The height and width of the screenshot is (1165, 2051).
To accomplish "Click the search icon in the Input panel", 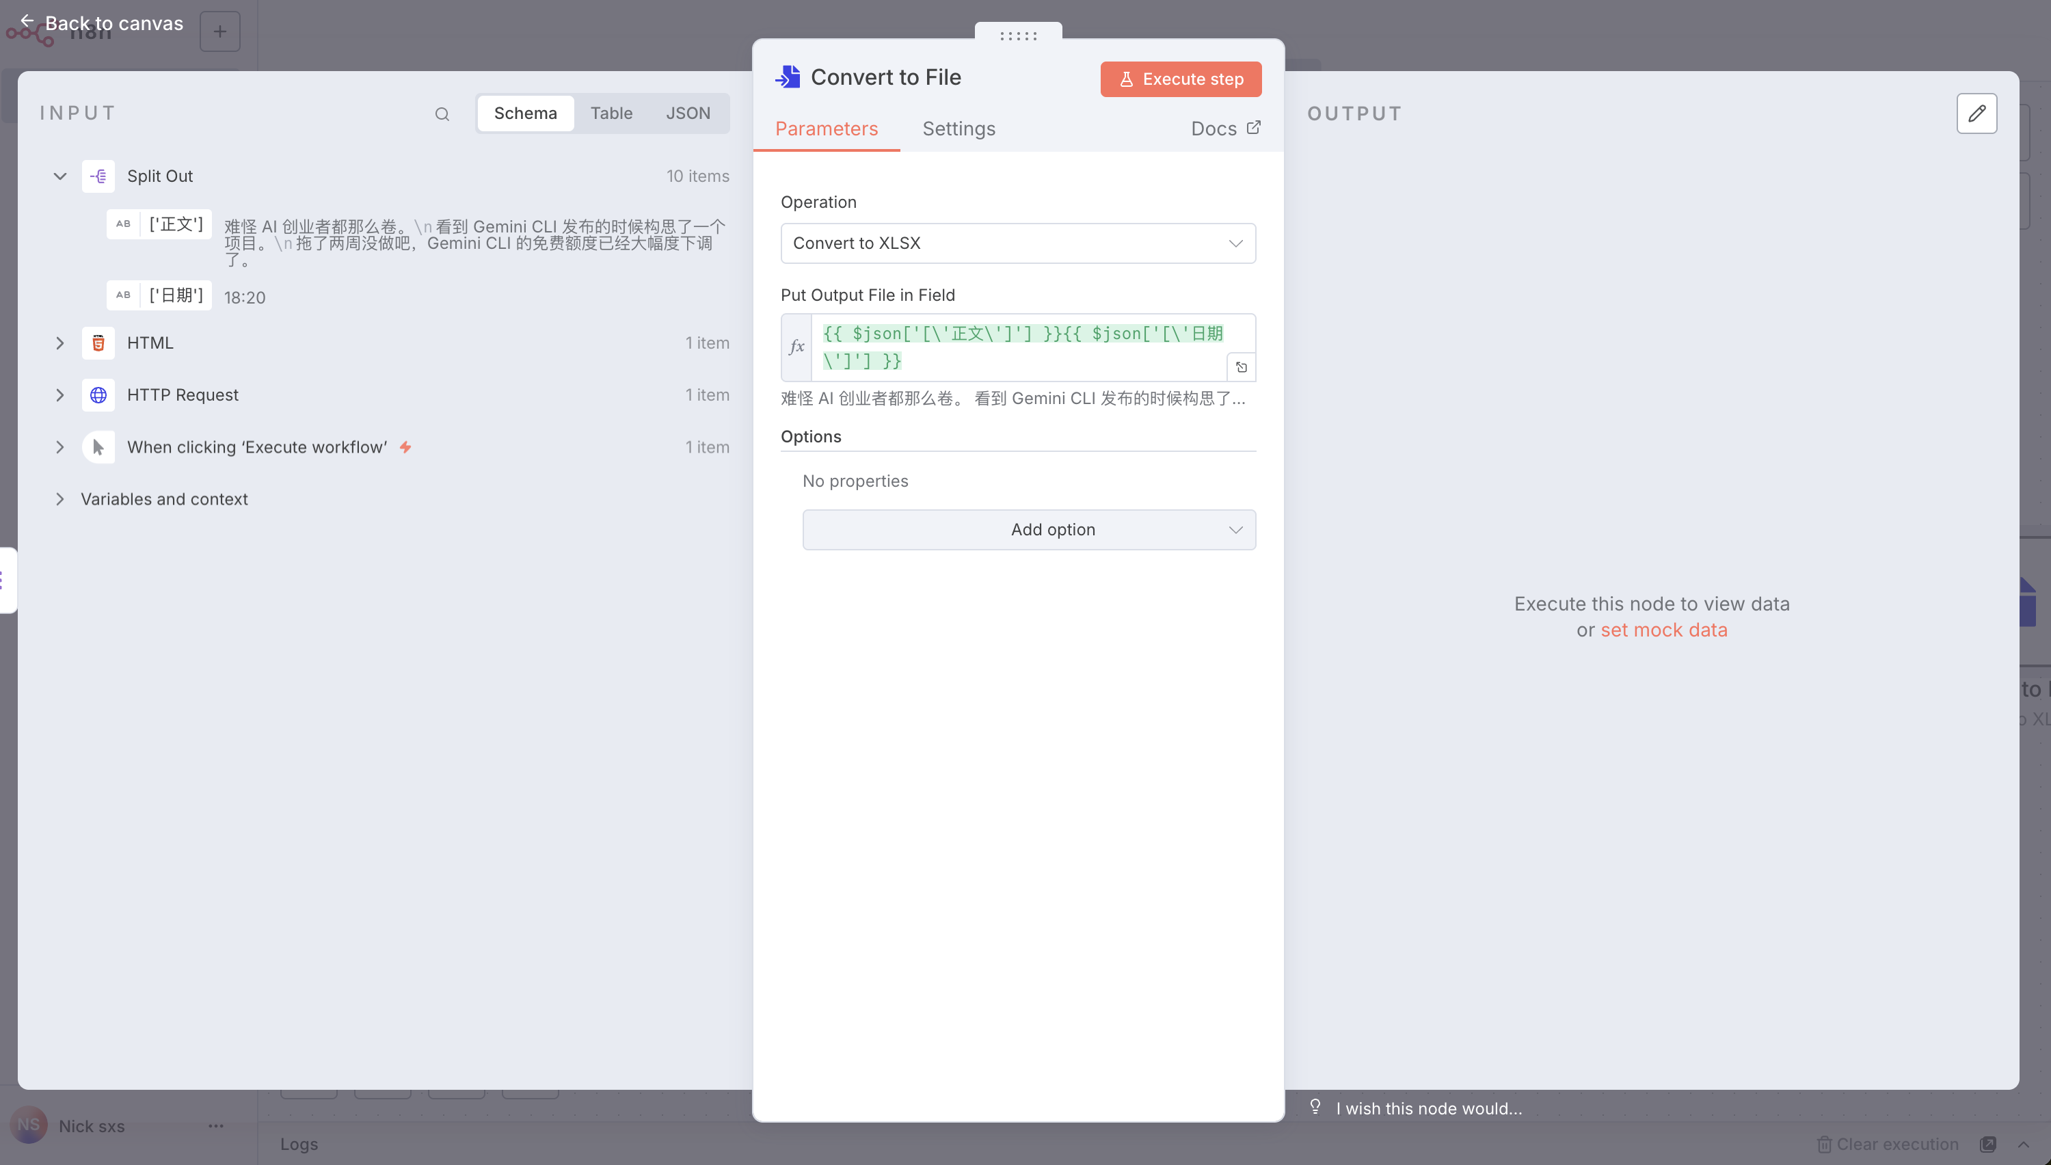I will click(442, 114).
